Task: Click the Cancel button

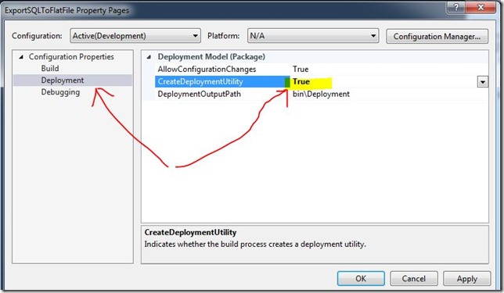Action: click(x=414, y=278)
